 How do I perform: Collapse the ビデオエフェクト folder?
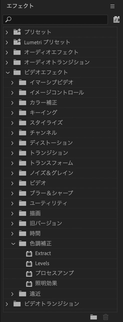point(8,72)
